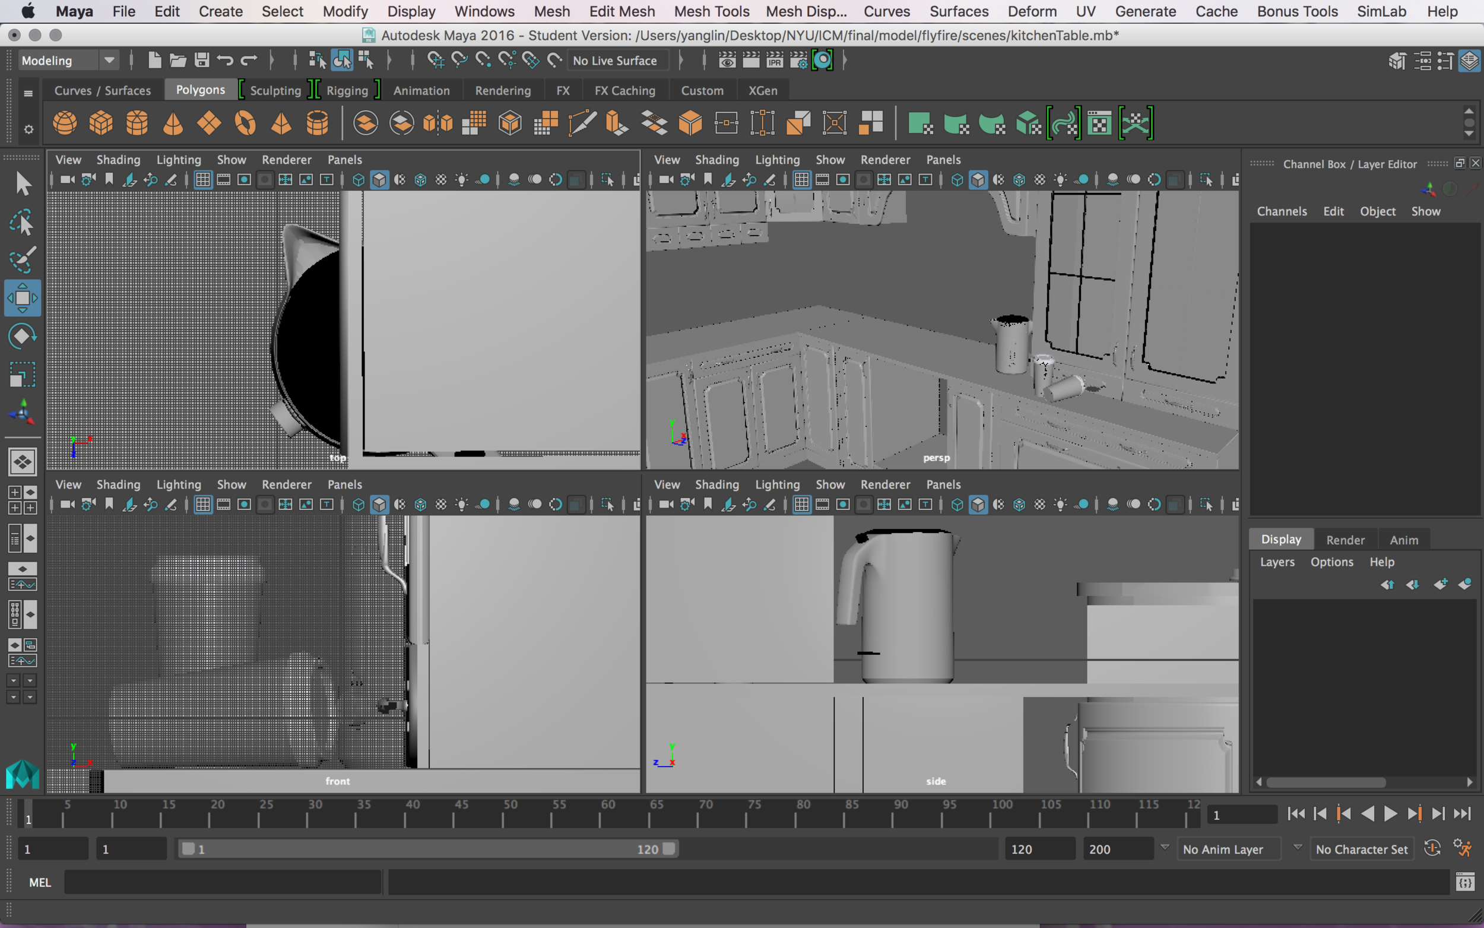Click the Extrude shelf icon
Viewport: 1484px width, 928px height.
[x=618, y=123]
